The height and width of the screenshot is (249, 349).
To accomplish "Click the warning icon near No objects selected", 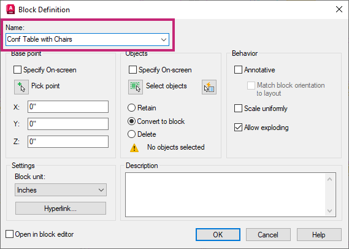I will [x=134, y=148].
